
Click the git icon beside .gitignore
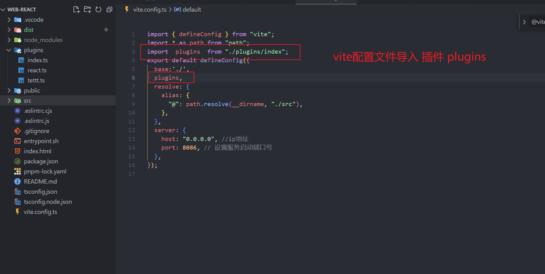click(17, 131)
